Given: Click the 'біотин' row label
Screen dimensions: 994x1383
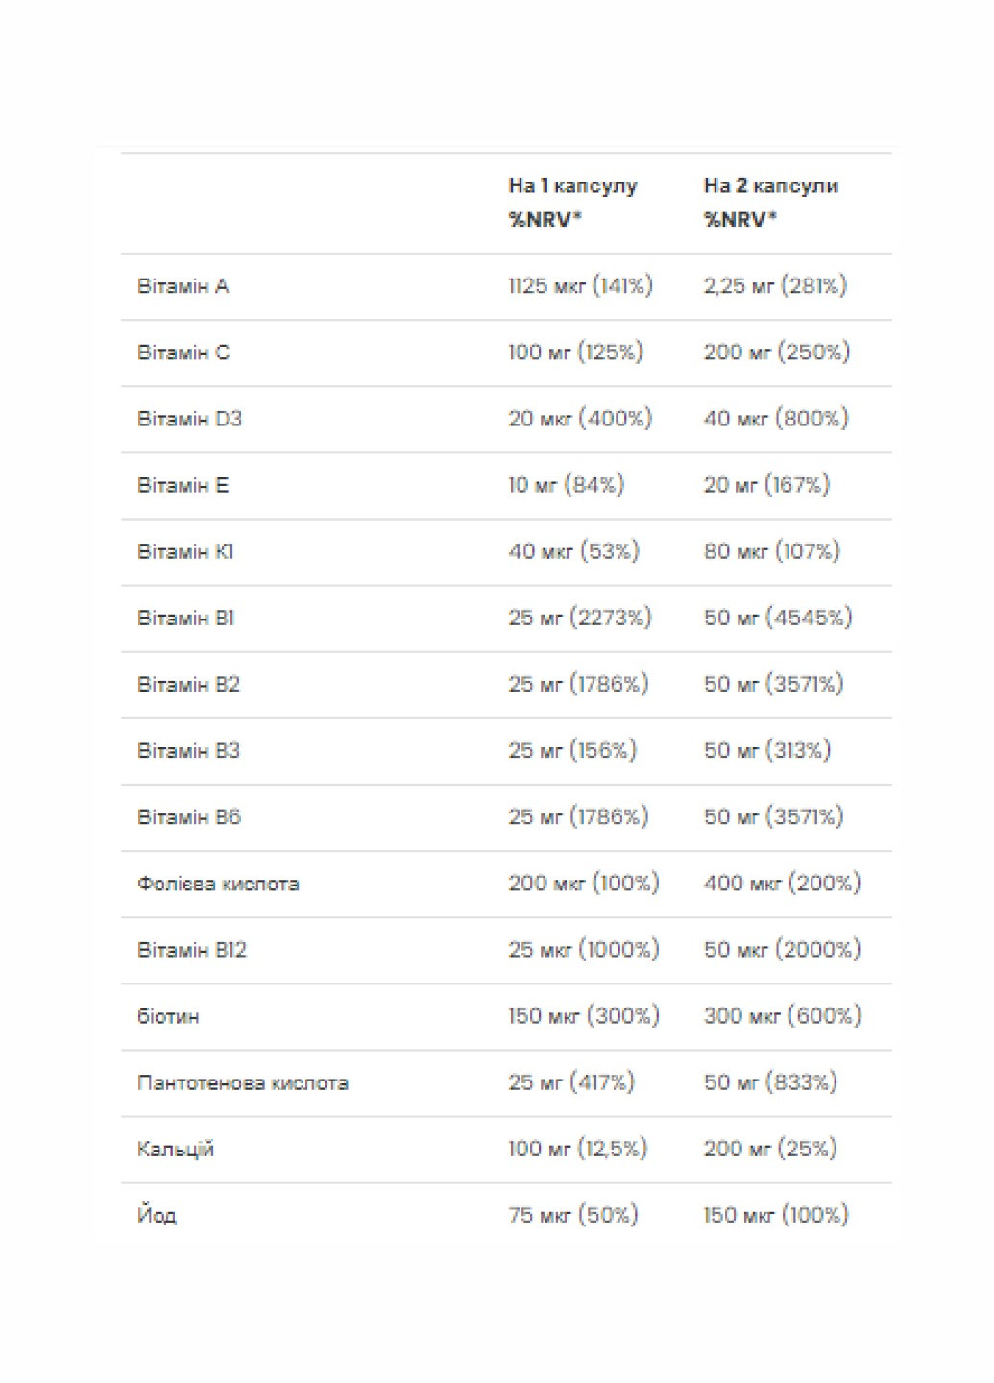Looking at the screenshot, I should click(168, 1016).
